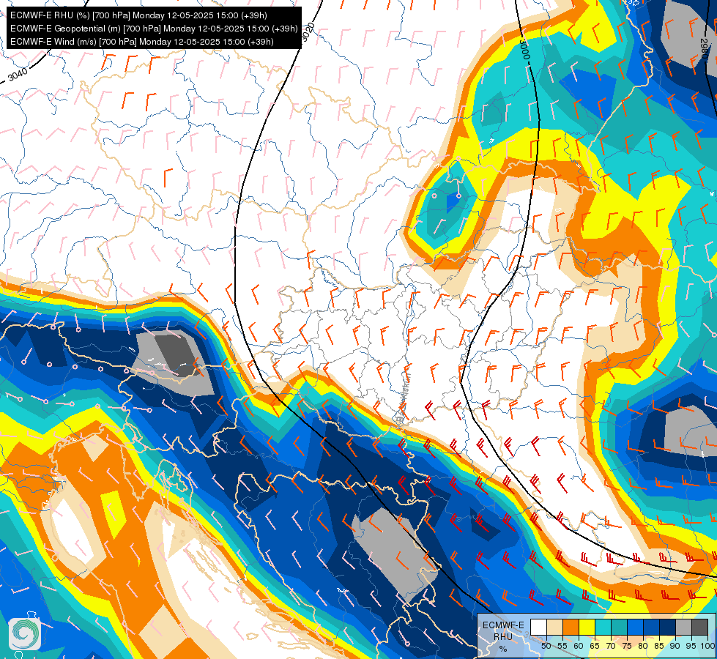Pick the beige 50-55% legend swatch
Screen dimensions: 717x659
pos(554,627)
